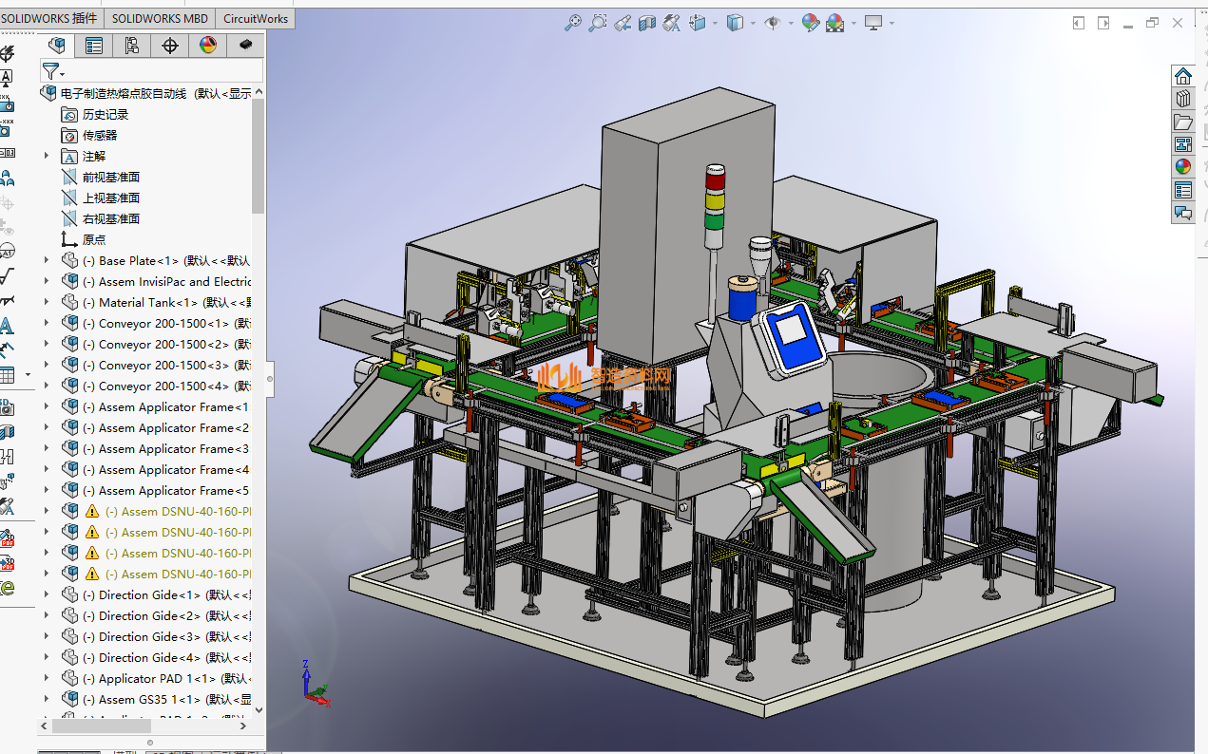Select the Zoom to Area tool

click(x=598, y=23)
